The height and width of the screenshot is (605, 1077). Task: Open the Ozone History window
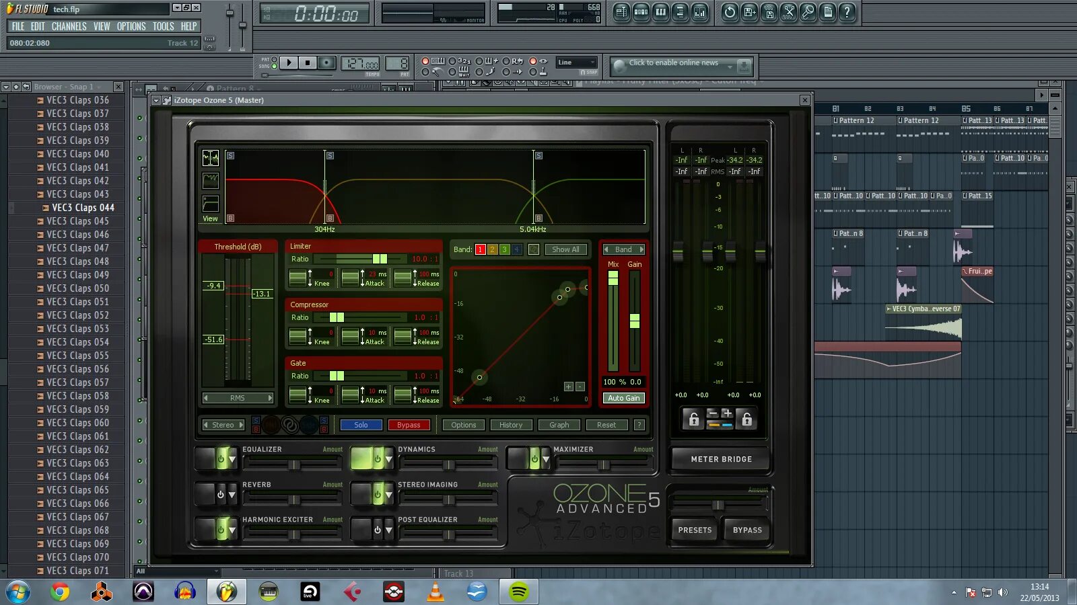pyautogui.click(x=511, y=425)
